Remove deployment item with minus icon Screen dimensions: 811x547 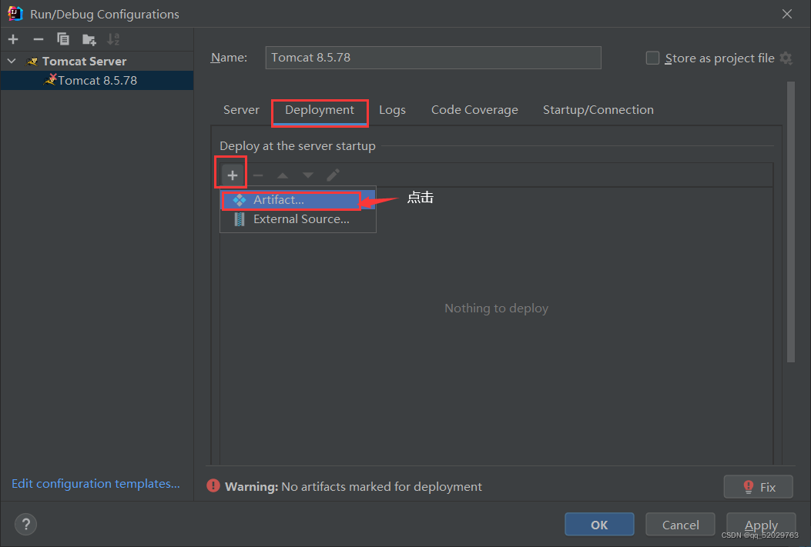click(x=257, y=175)
